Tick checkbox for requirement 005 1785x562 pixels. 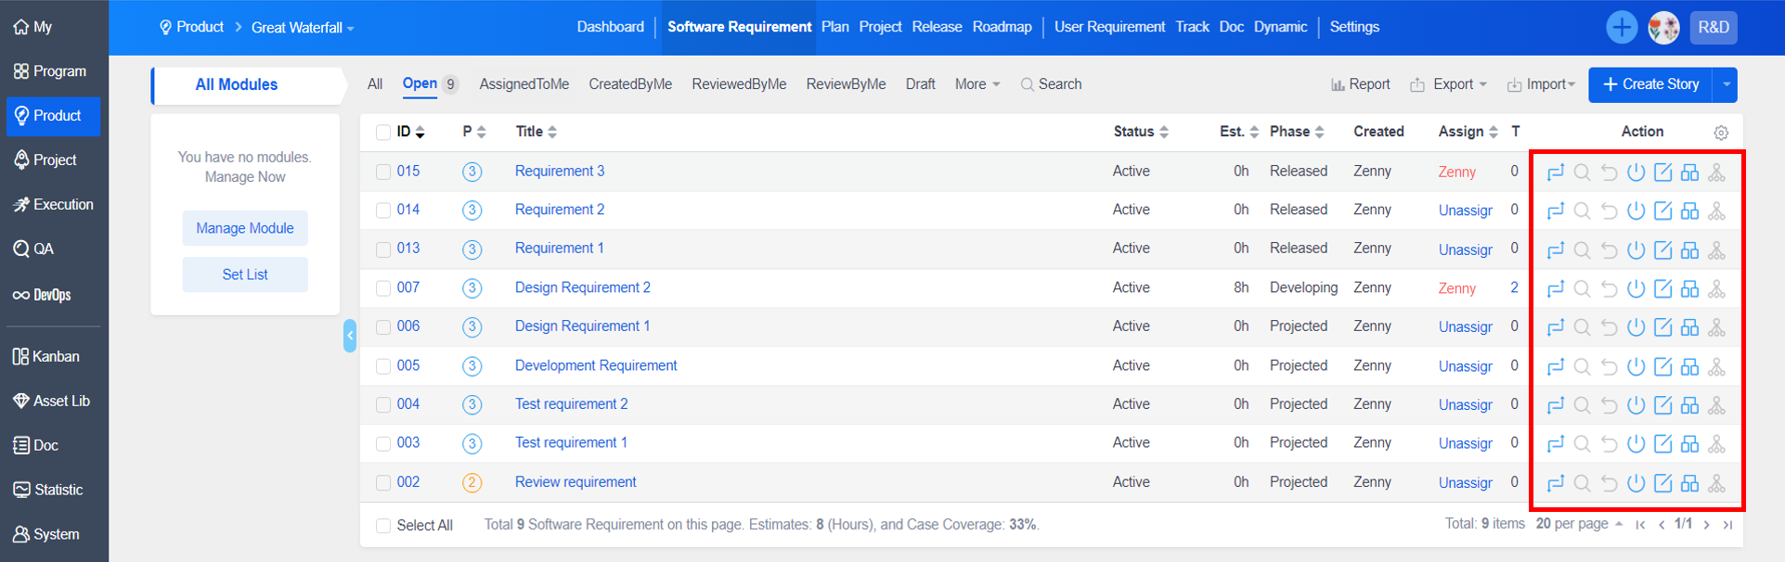tap(383, 366)
